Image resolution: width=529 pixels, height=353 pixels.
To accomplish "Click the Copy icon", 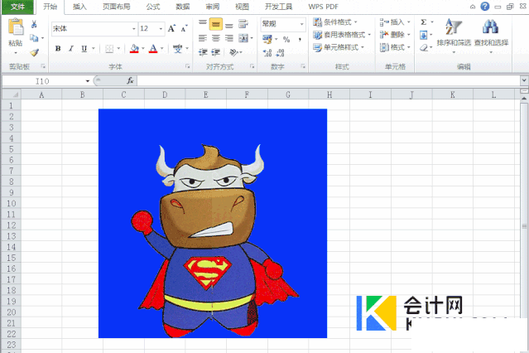I will (x=34, y=38).
